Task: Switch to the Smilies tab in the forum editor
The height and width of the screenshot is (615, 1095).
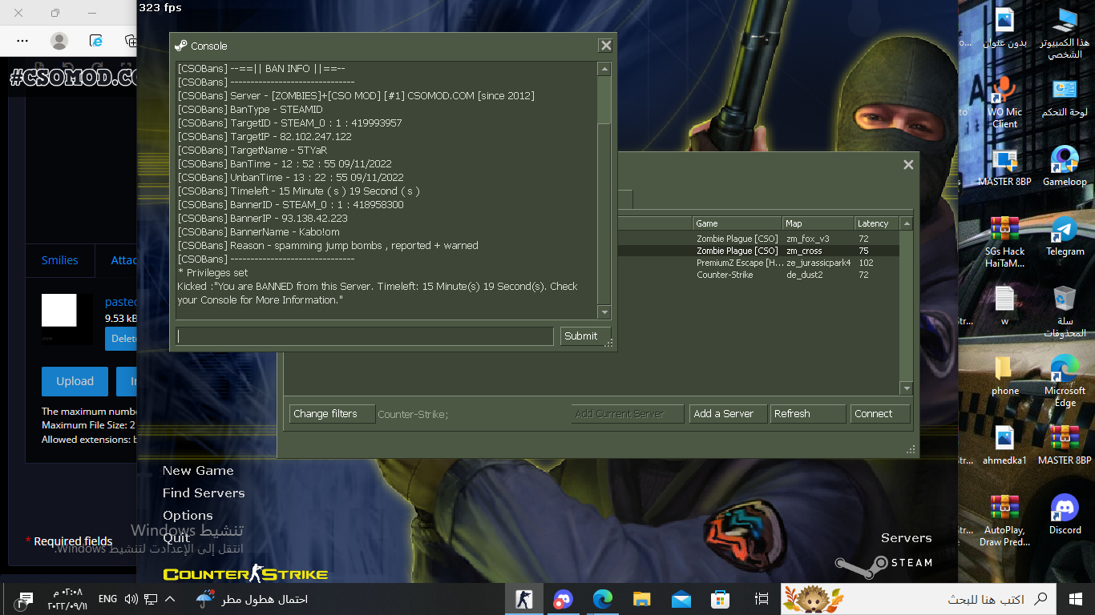Action: click(60, 260)
